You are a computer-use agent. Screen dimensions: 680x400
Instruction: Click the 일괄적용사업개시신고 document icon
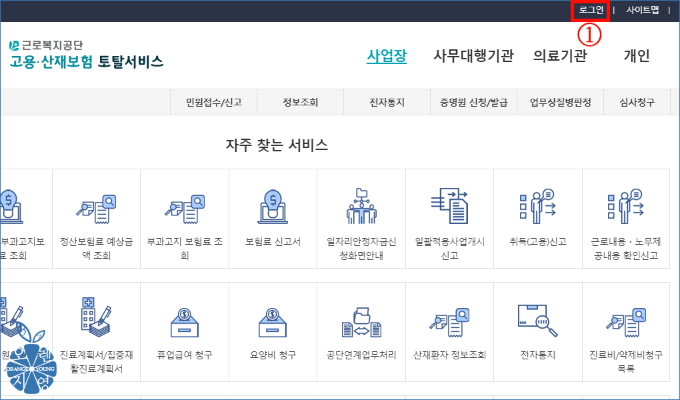tap(449, 205)
